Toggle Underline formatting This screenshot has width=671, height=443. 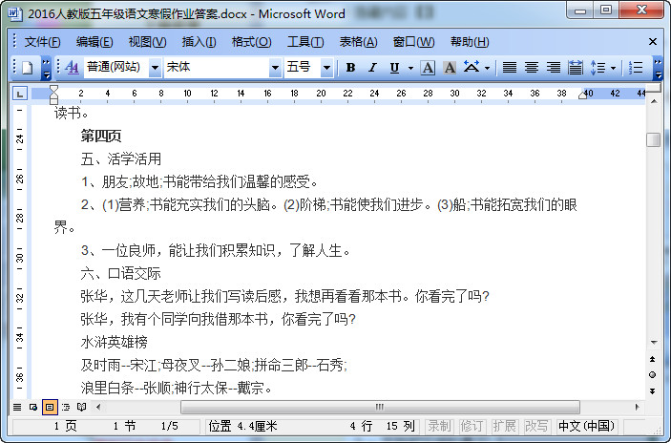tap(394, 68)
